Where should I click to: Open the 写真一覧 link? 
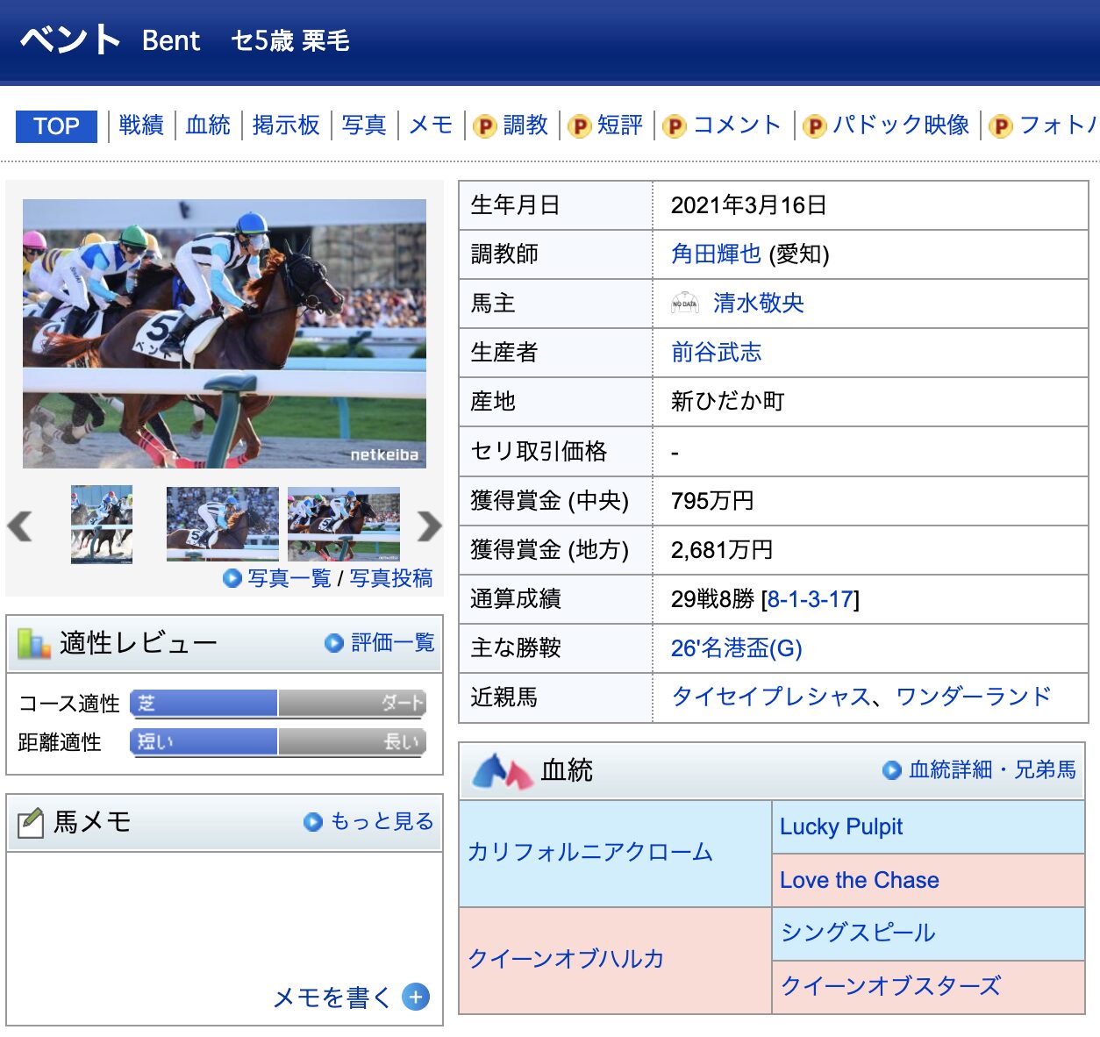[x=289, y=578]
